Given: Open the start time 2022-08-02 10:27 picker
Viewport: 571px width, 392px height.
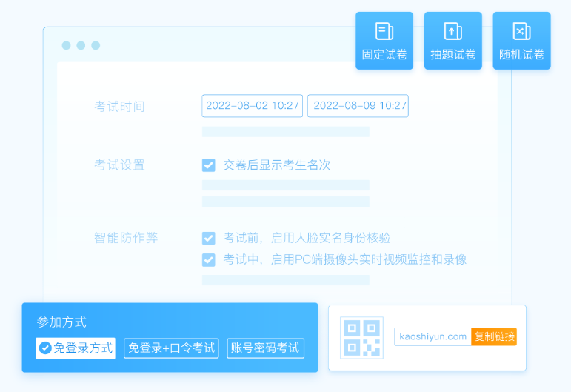Looking at the screenshot, I should 252,106.
